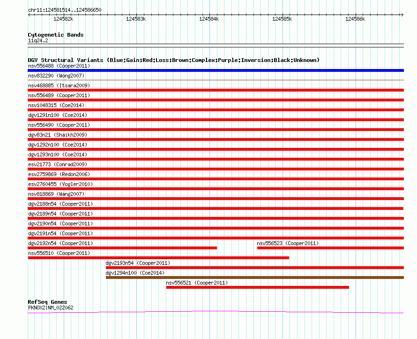
Task: Click the RefSeq Genes track heading
Action: click(47, 302)
